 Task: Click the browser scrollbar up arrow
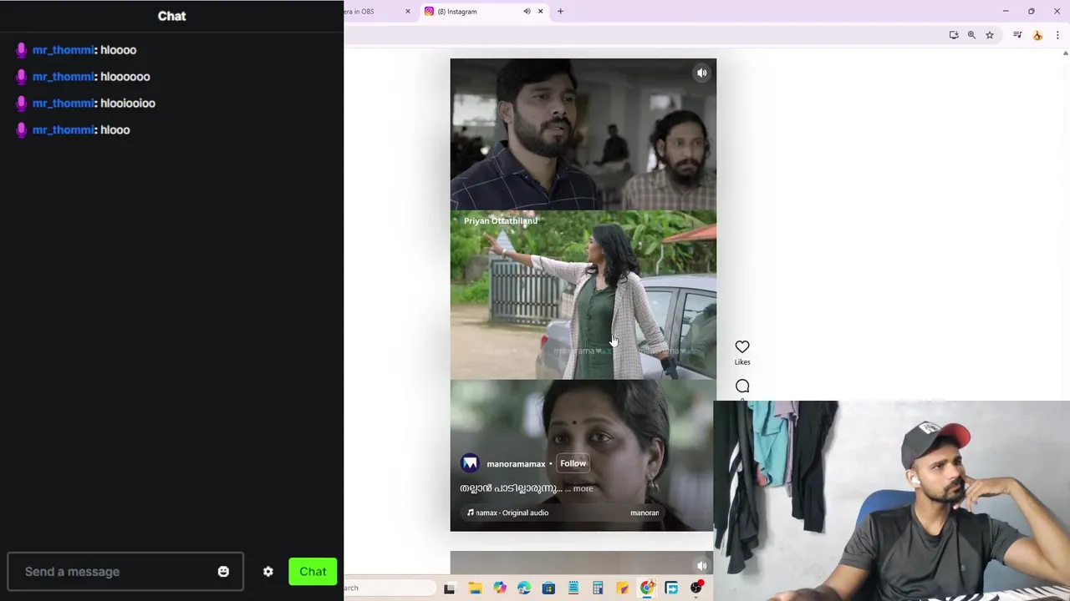click(x=1065, y=53)
